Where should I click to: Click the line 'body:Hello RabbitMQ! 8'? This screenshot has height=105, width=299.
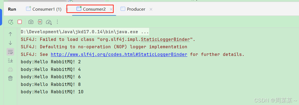[x=51, y=84]
